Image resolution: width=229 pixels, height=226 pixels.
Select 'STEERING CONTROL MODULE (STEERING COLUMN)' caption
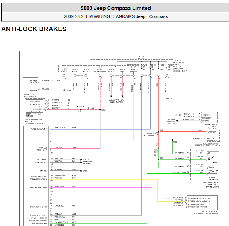click(x=34, y=122)
